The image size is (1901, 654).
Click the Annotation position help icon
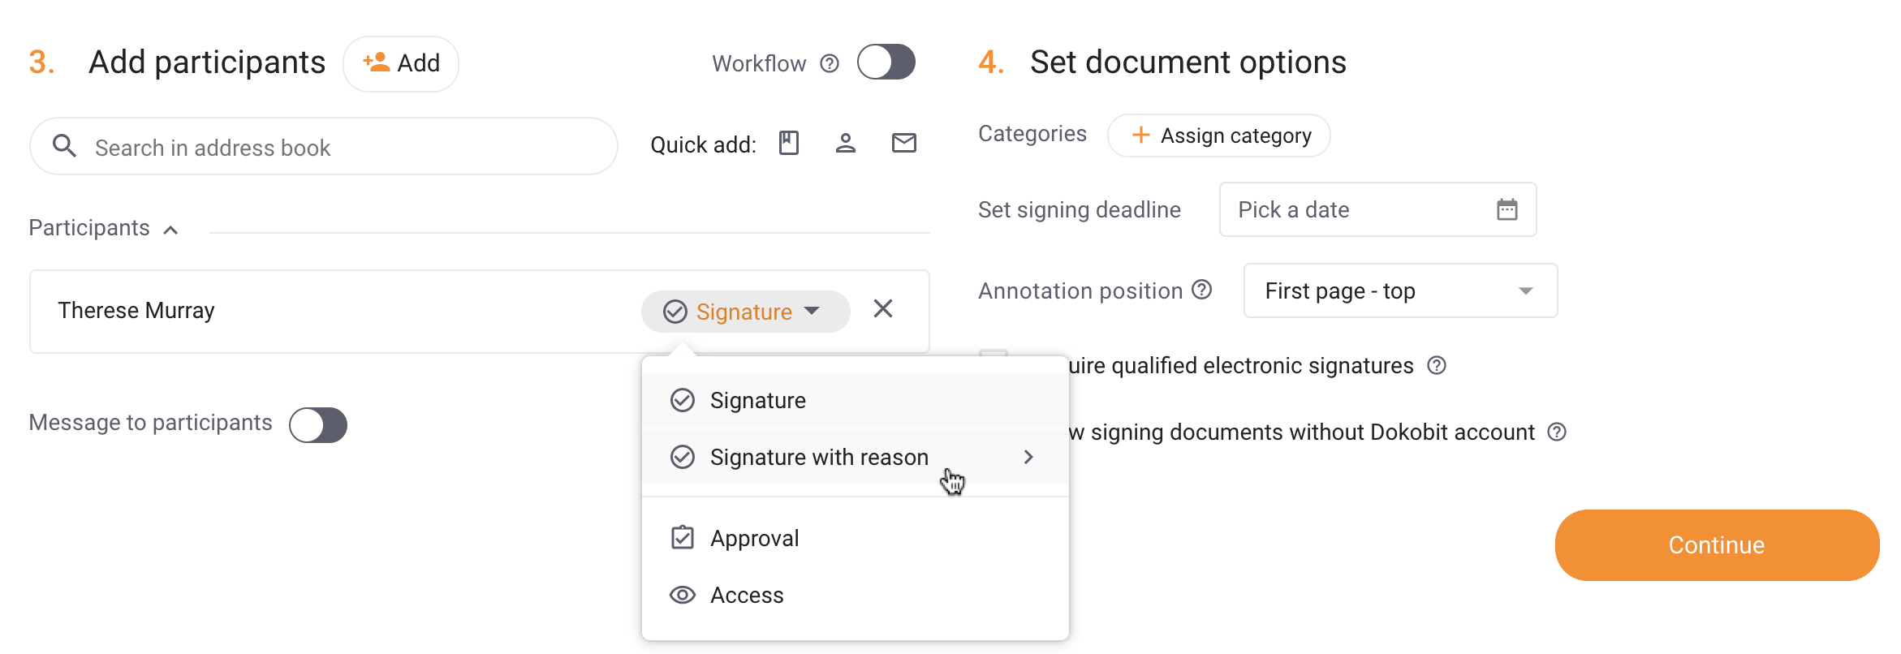1203,290
